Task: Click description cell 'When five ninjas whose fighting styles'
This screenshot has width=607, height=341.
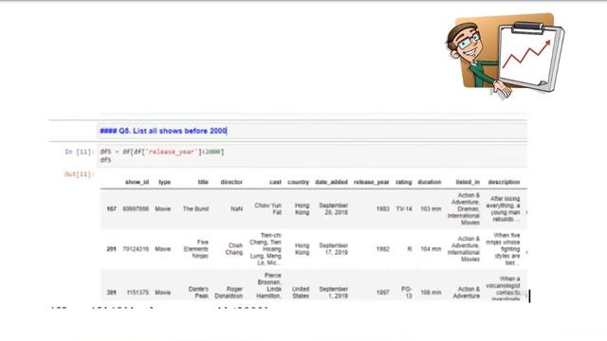Action: coord(504,249)
